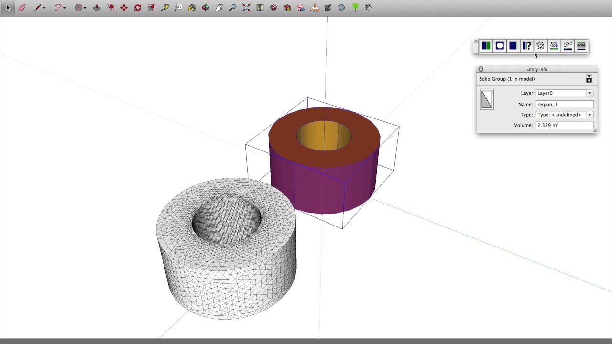Open the Layer dropdown showing Layer0
Screen dimensions: 612x344
click(x=565, y=93)
